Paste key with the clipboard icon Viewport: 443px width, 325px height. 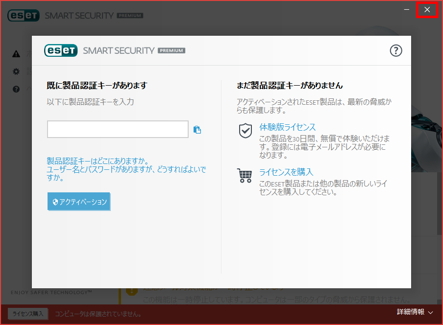coord(197,130)
